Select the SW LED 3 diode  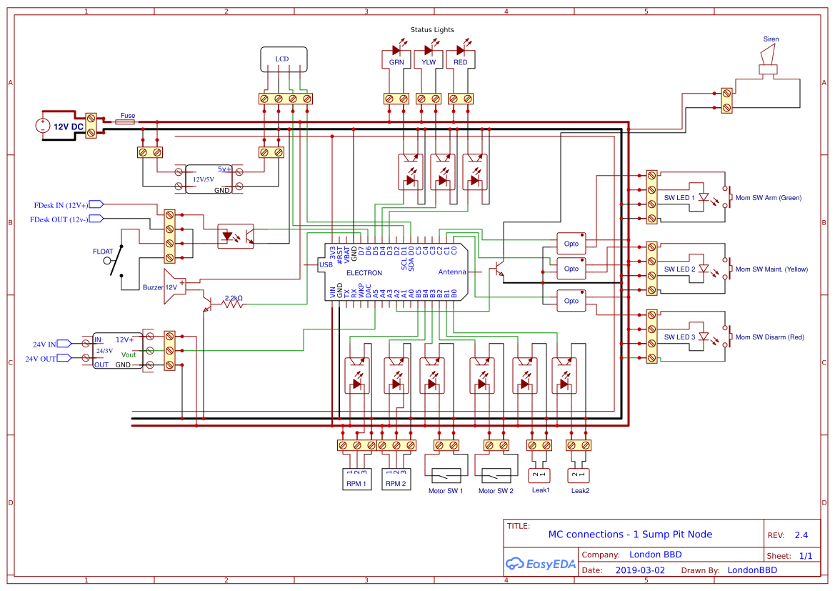[704, 337]
